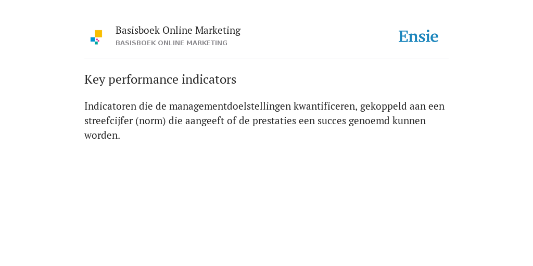This screenshot has width=533, height=266.
Task: Click the colorful squares Basisboek logo icon
Action: coord(96,37)
